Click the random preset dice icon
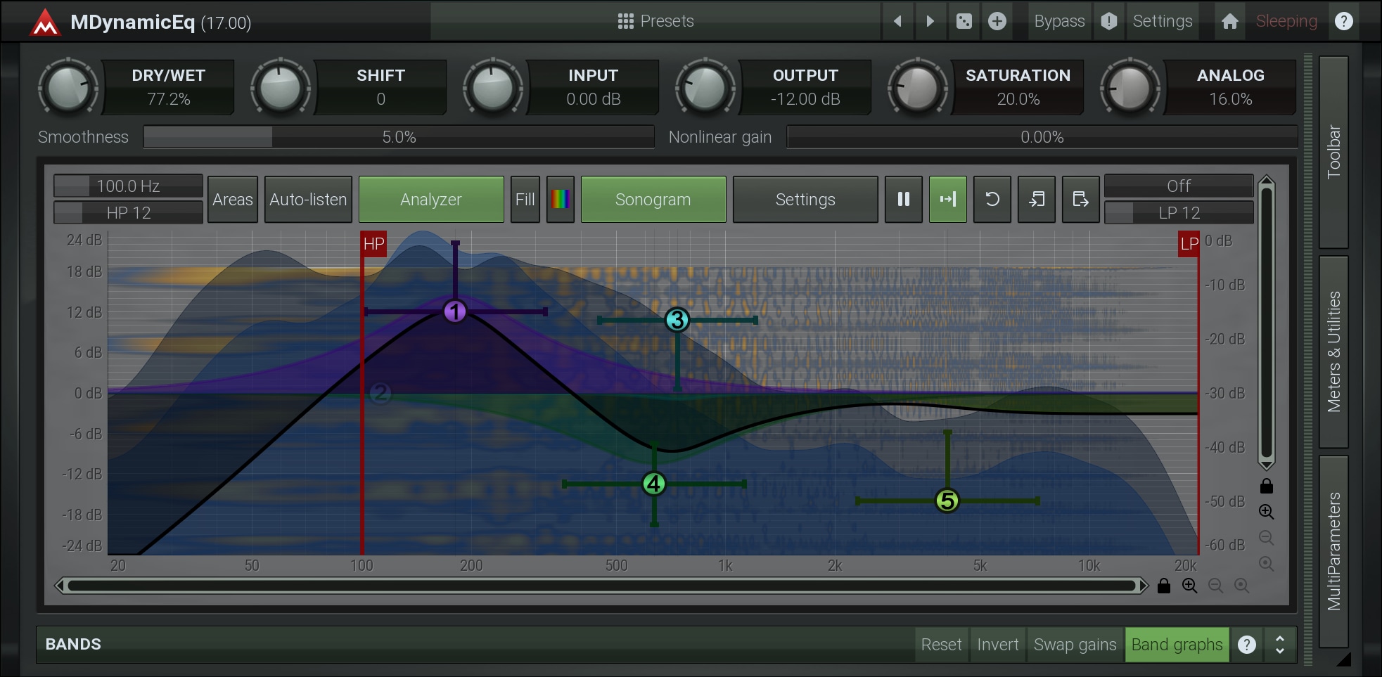This screenshot has width=1382, height=677. [964, 21]
